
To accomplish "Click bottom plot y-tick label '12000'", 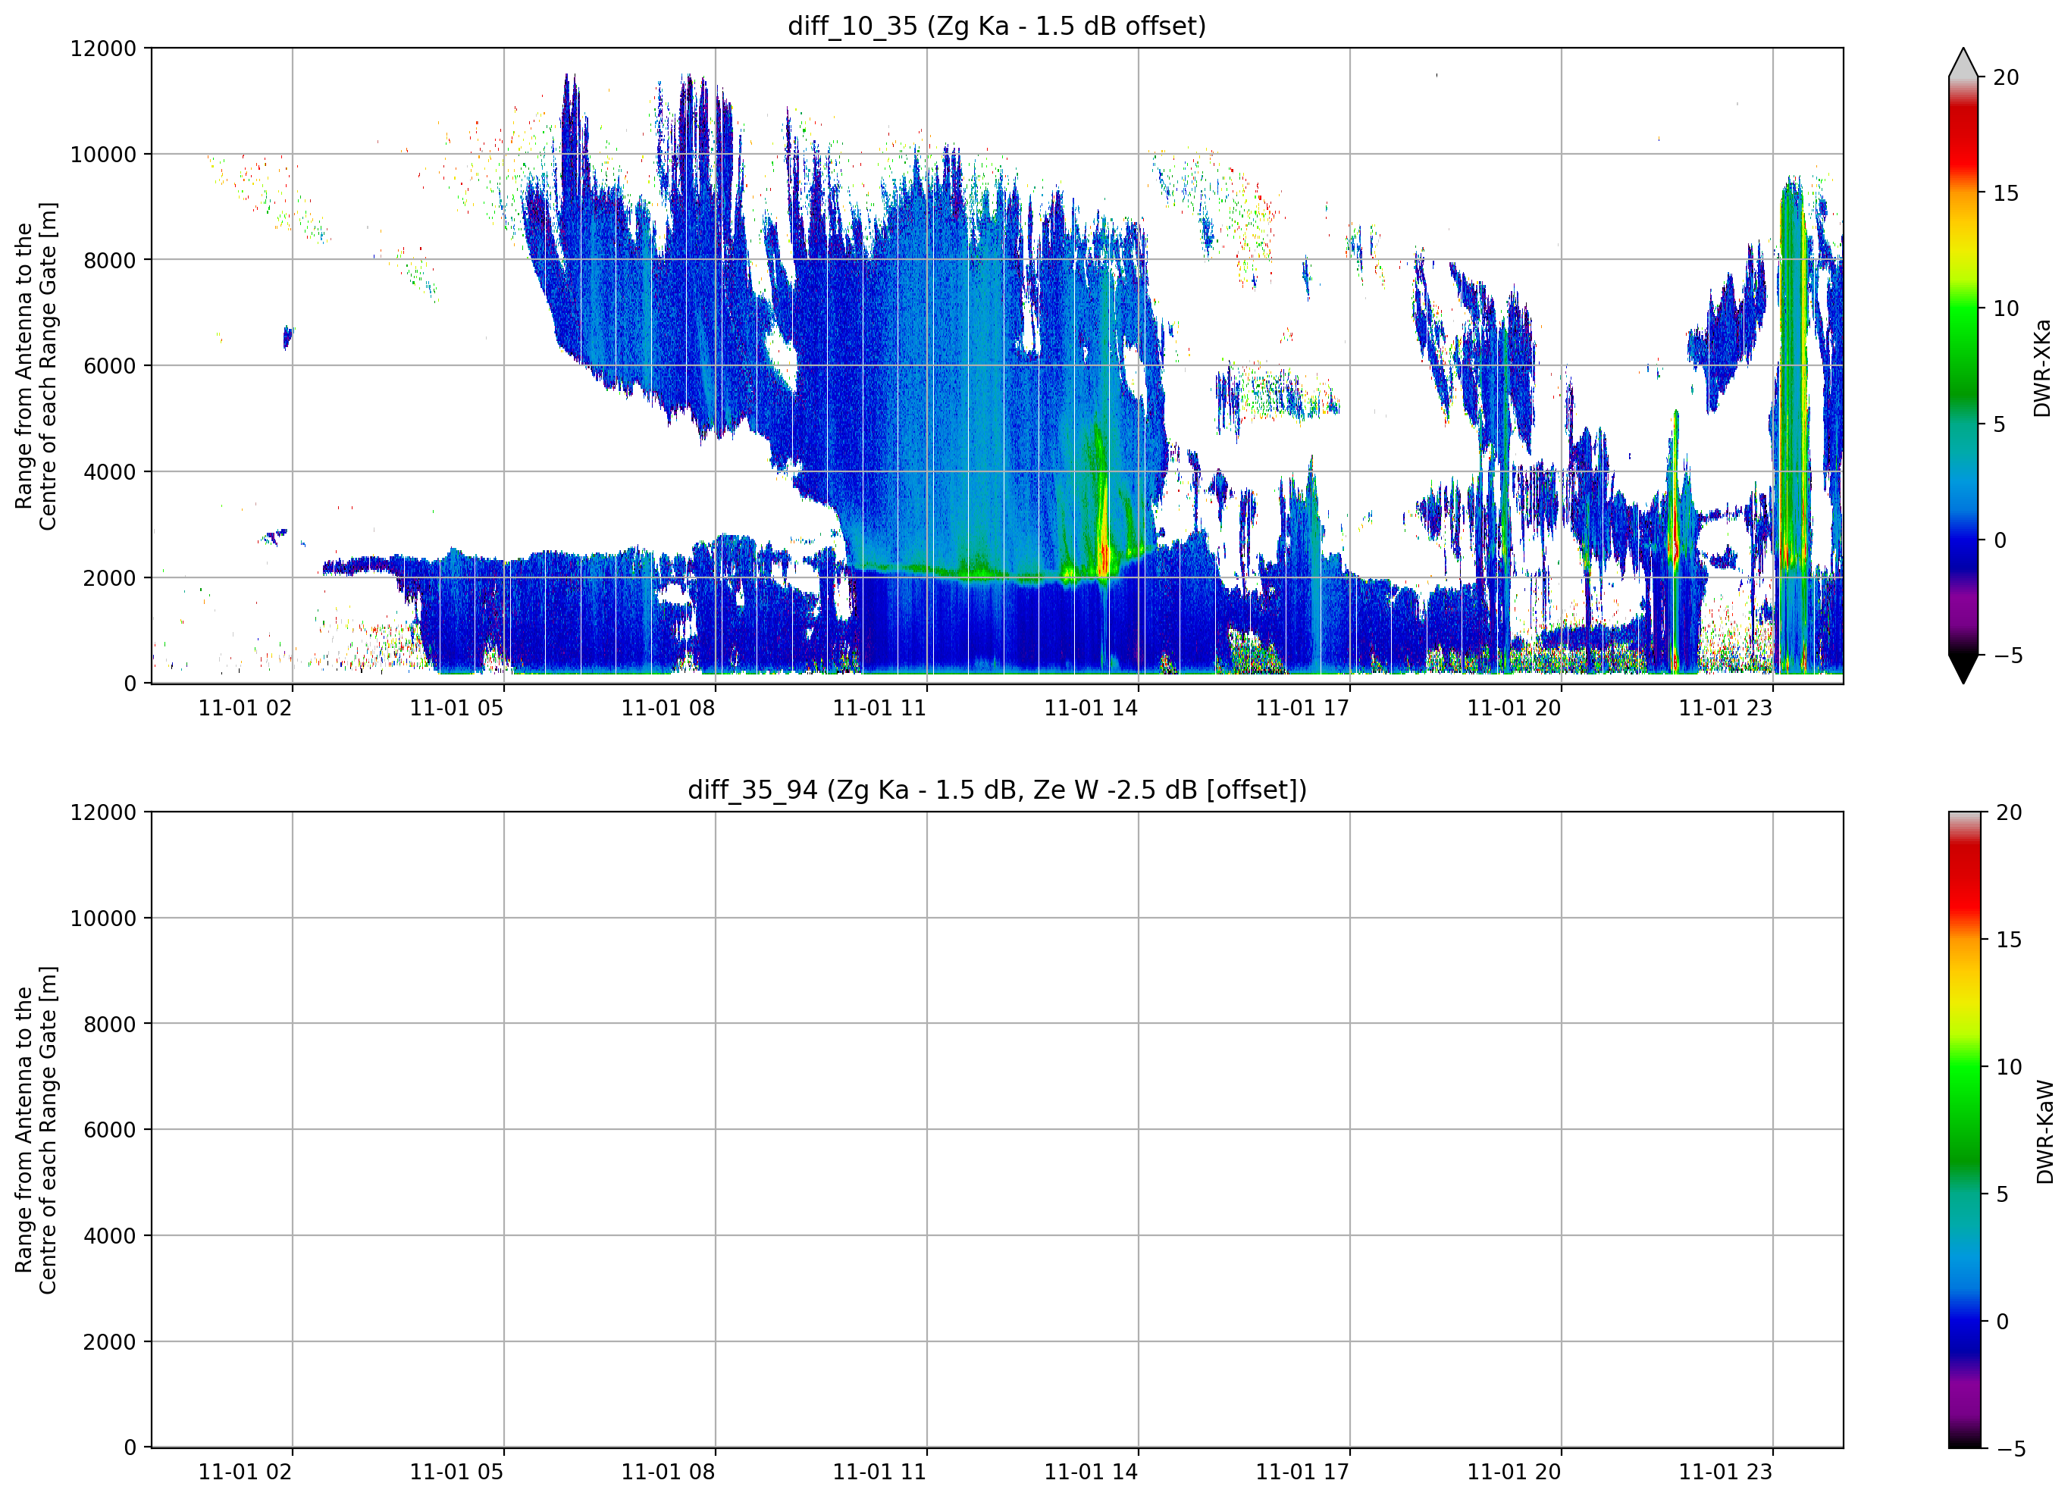I will coord(103,812).
